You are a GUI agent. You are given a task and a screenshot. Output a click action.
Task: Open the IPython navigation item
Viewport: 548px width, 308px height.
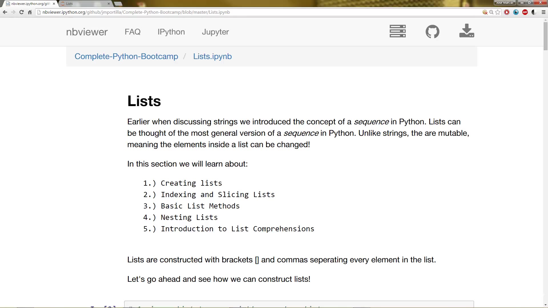171,32
